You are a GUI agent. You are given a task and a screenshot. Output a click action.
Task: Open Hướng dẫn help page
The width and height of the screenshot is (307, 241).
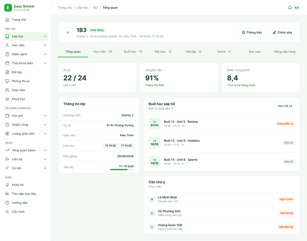(x=25, y=203)
